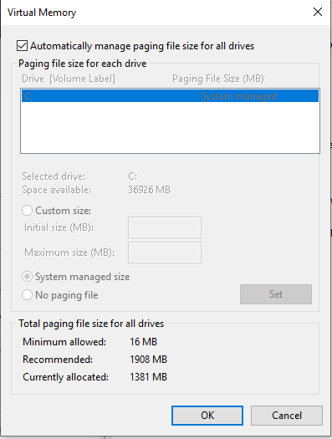Uncheck Automatically manage paging file size checkbox
This screenshot has height=439, width=332.
(22, 46)
